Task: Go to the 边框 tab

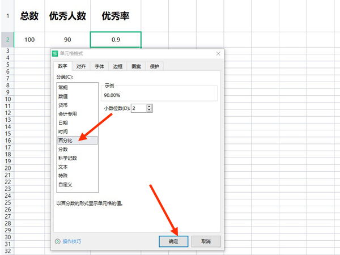Action: tap(117, 66)
